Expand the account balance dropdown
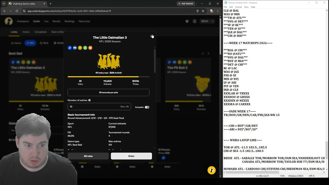This screenshot has height=185, width=329. pyautogui.click(x=207, y=21)
